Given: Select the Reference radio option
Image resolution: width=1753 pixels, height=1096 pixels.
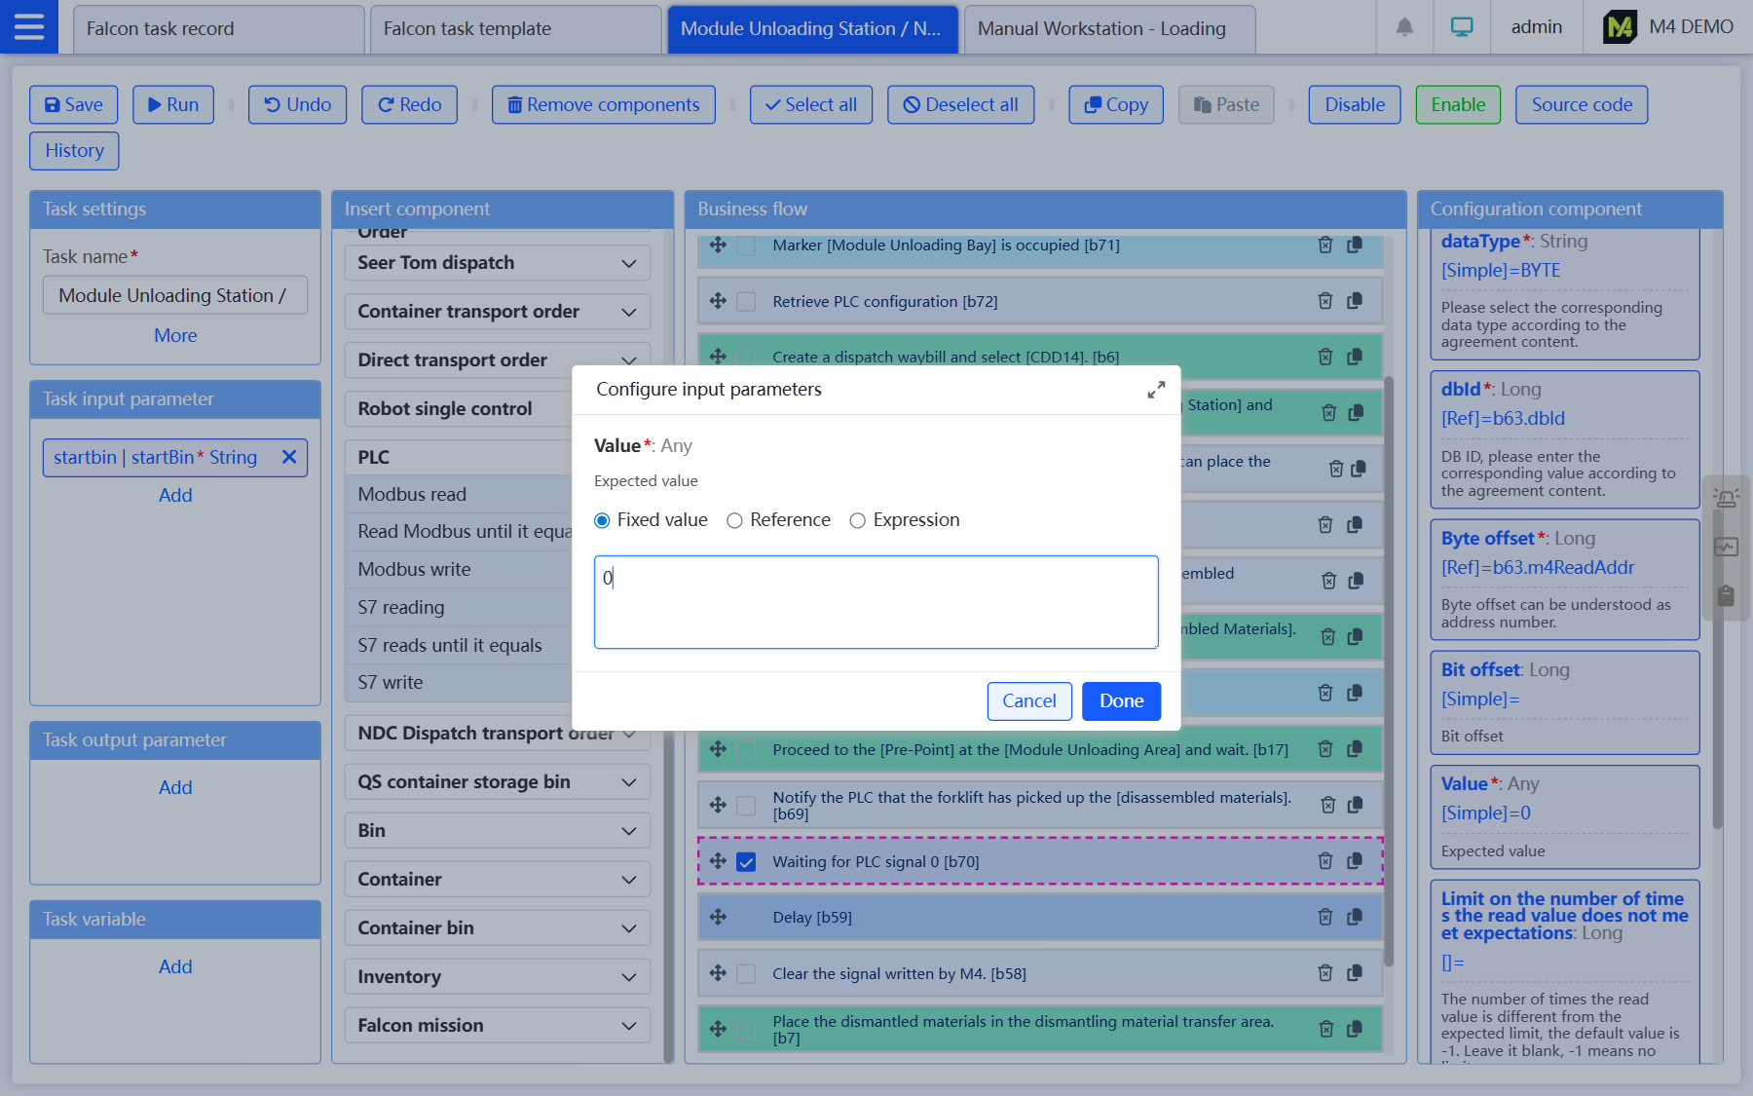Looking at the screenshot, I should [x=734, y=520].
